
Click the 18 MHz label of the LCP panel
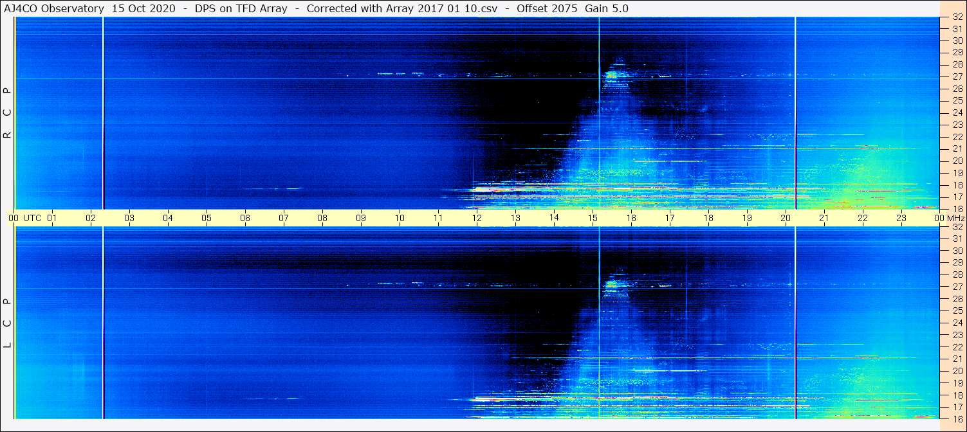pos(957,395)
